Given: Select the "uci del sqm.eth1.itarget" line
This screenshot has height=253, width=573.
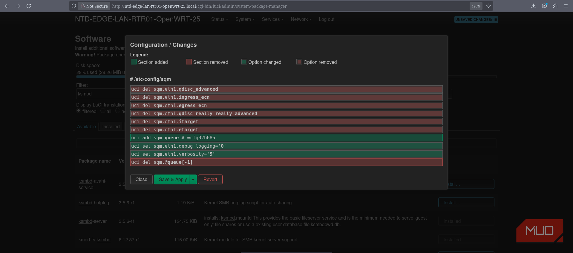Looking at the screenshot, I should point(286,121).
